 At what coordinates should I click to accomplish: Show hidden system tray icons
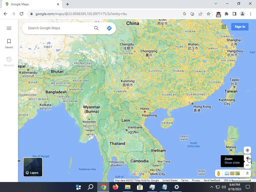click(211, 187)
